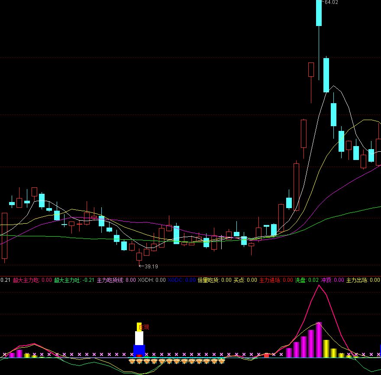381x375 pixels.
Task: Click the 买点 indicator label
Action: 239,280
